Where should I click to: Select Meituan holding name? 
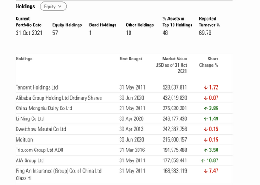(24, 140)
